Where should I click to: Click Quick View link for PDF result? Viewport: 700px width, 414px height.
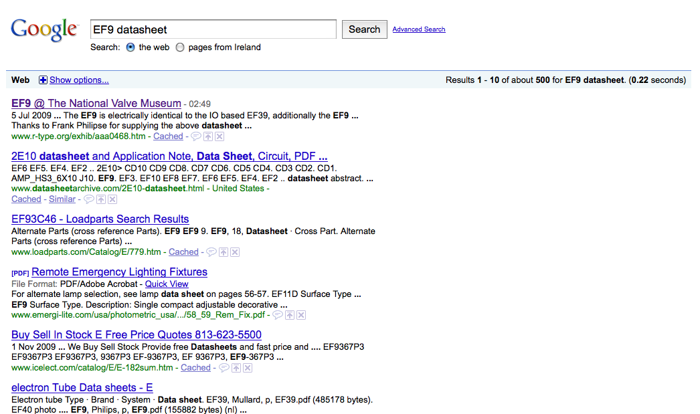point(167,284)
